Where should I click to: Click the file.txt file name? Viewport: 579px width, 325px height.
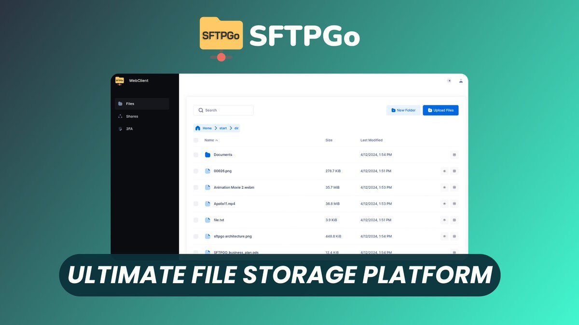(x=219, y=220)
